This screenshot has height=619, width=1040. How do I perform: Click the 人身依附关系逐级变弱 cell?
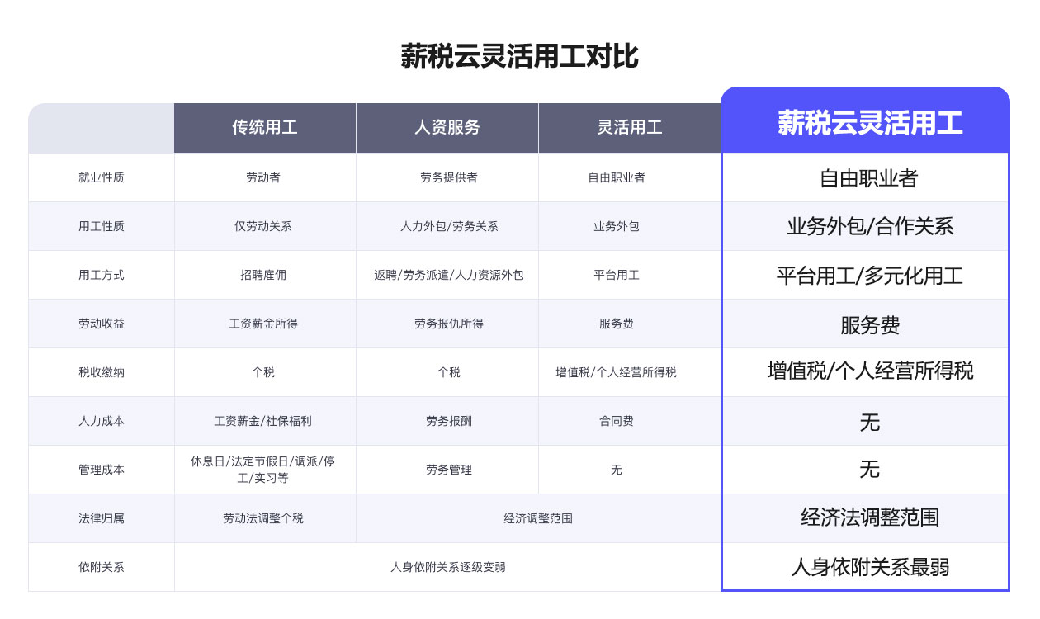click(448, 567)
